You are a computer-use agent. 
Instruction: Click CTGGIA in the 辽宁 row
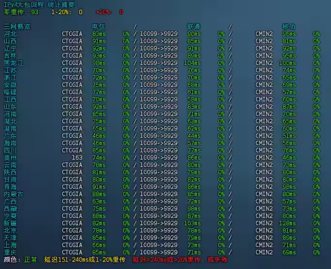tap(72, 49)
